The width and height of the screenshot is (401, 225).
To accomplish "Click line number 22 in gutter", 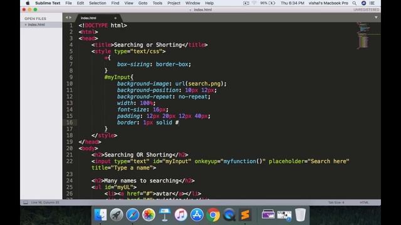I will point(70,161).
